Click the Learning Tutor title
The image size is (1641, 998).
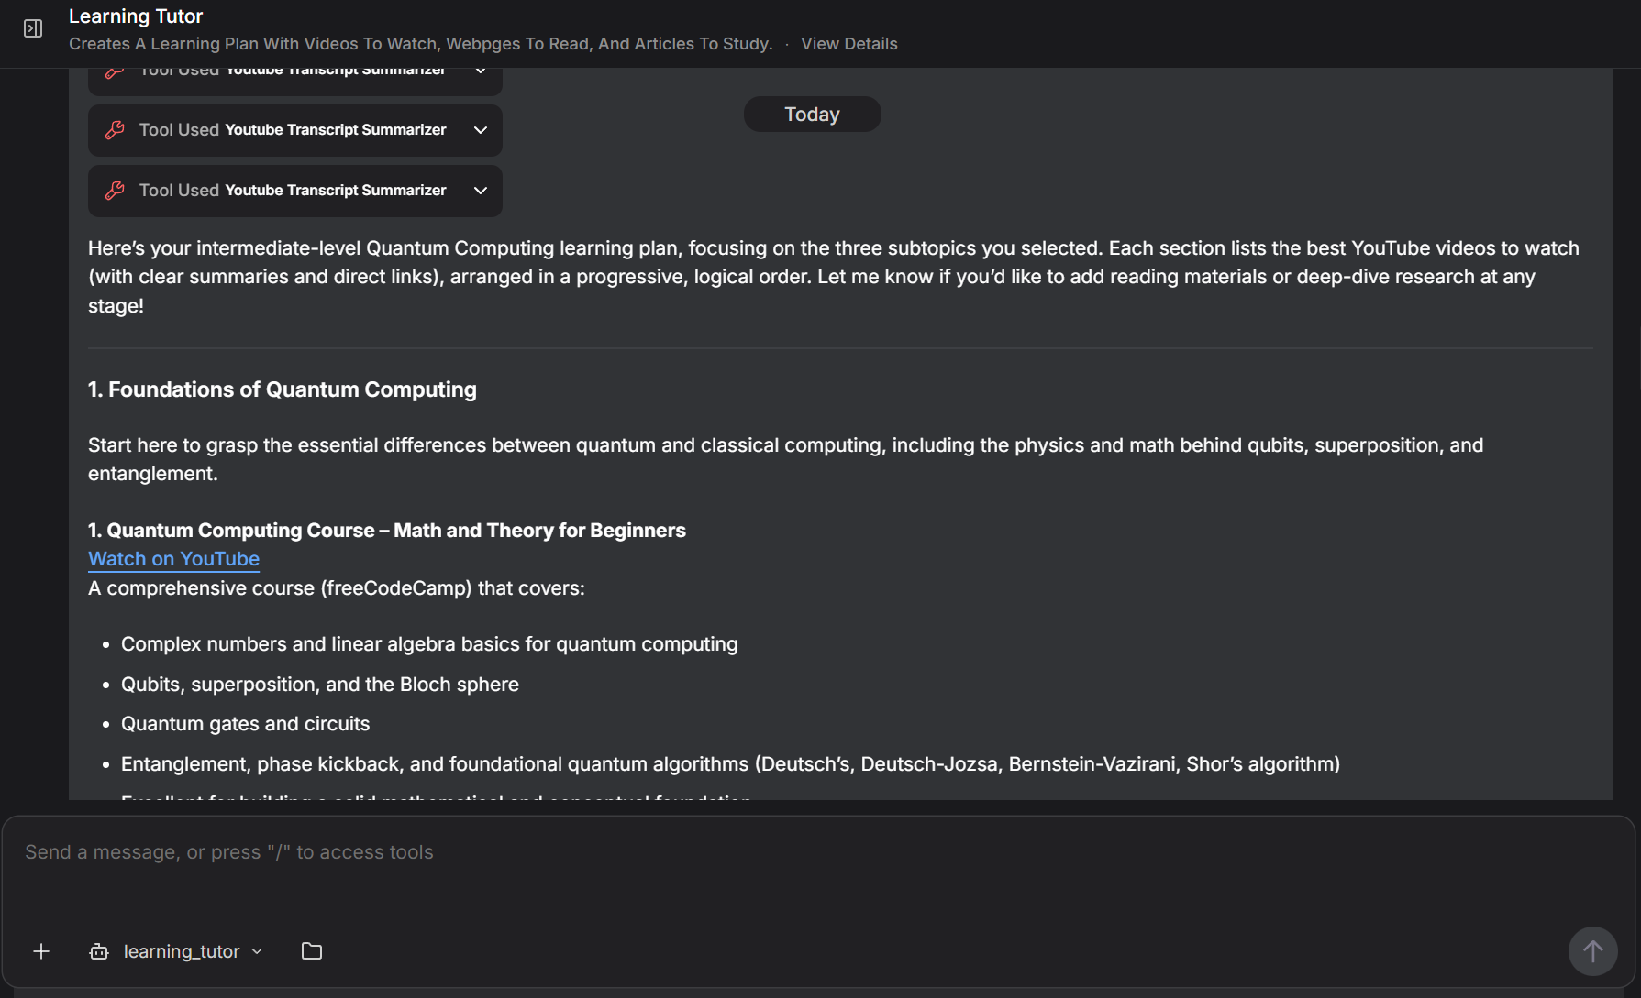pyautogui.click(x=136, y=16)
